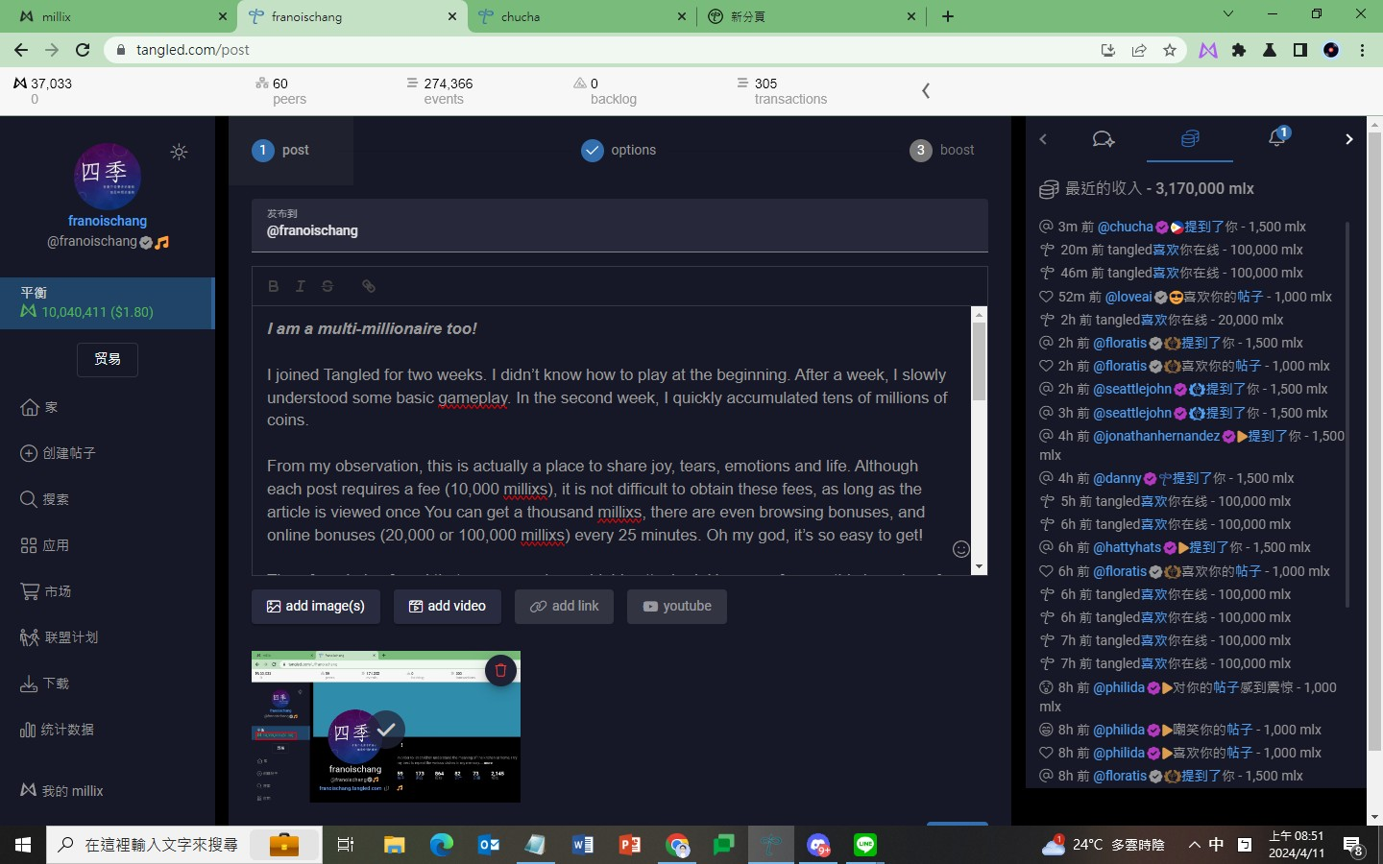This screenshot has height=864, width=1383.
Task: Switch to the chucha browser tab
Action: click(x=582, y=16)
